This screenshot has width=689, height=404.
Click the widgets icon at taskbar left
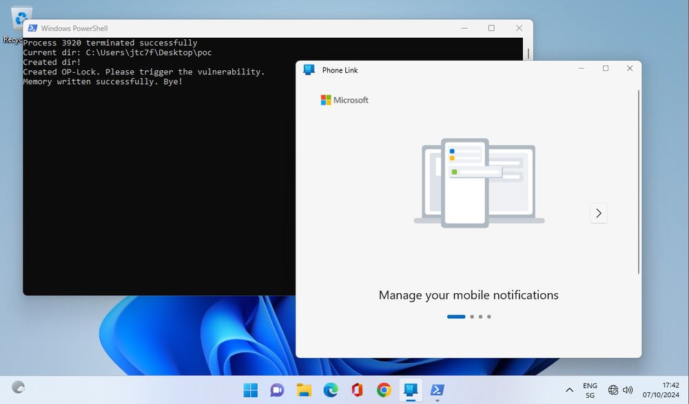point(18,387)
